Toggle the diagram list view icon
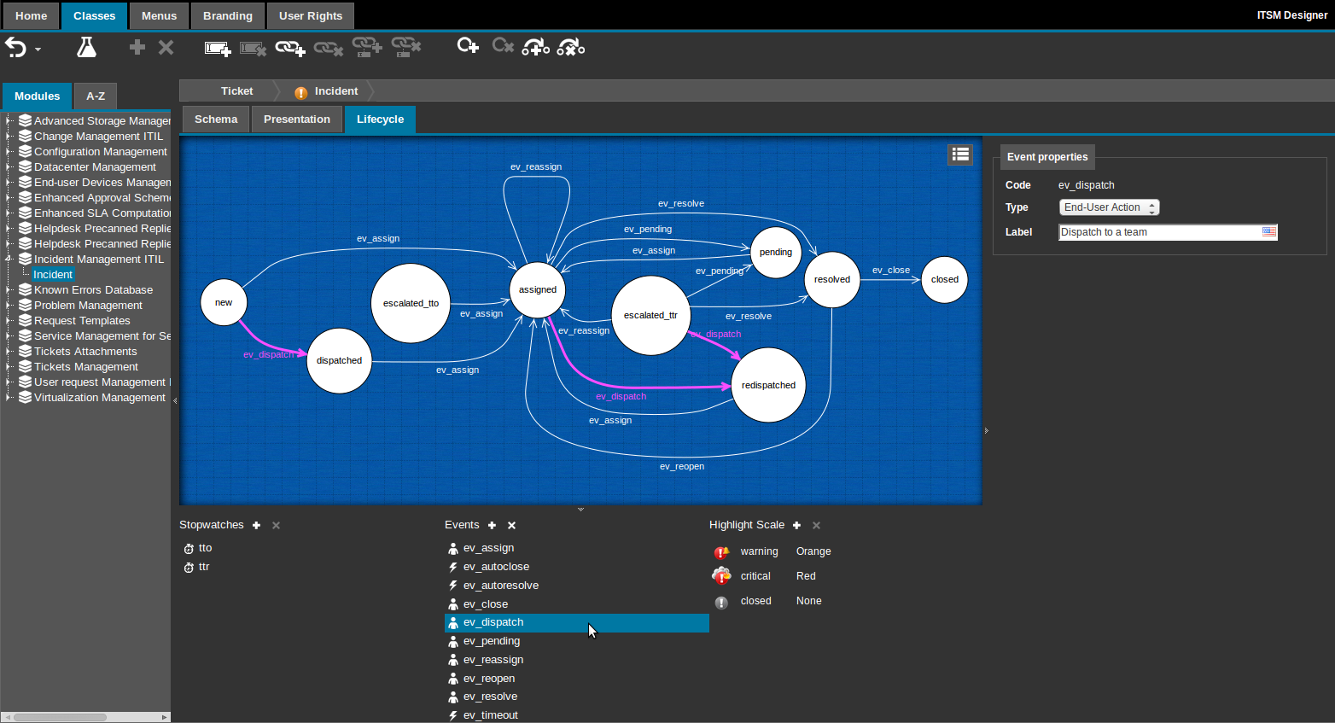1335x723 pixels. click(960, 154)
